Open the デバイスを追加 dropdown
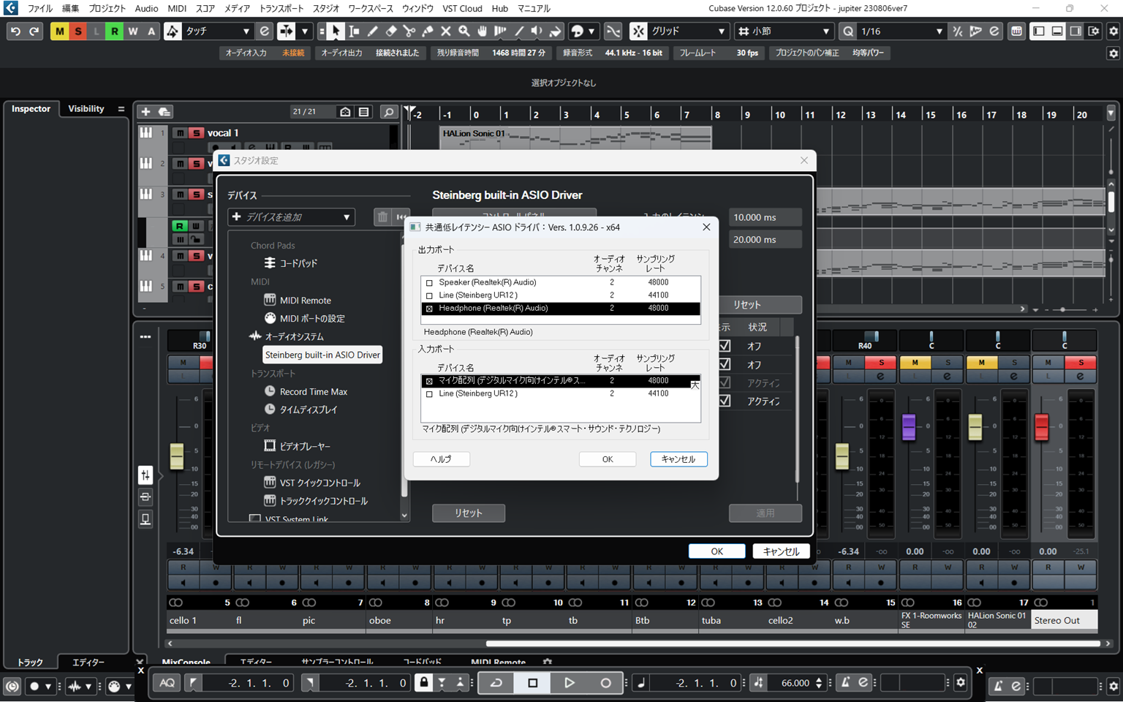This screenshot has width=1123, height=702. [291, 217]
